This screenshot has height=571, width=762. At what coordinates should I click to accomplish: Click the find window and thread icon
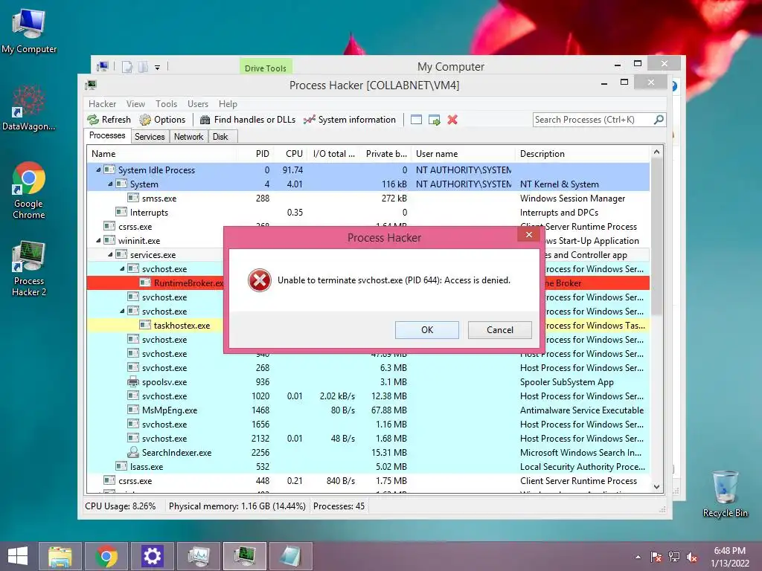[x=434, y=120]
